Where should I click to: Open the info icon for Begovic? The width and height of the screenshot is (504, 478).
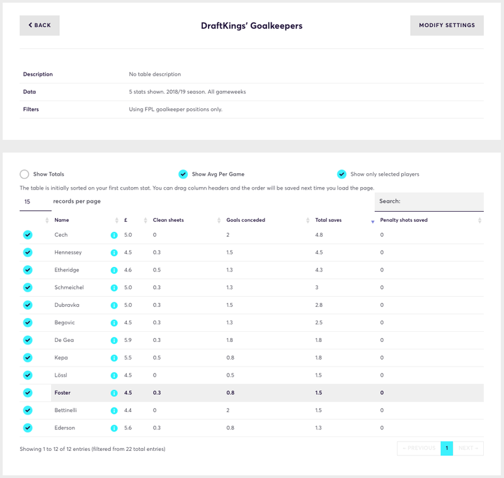point(114,323)
